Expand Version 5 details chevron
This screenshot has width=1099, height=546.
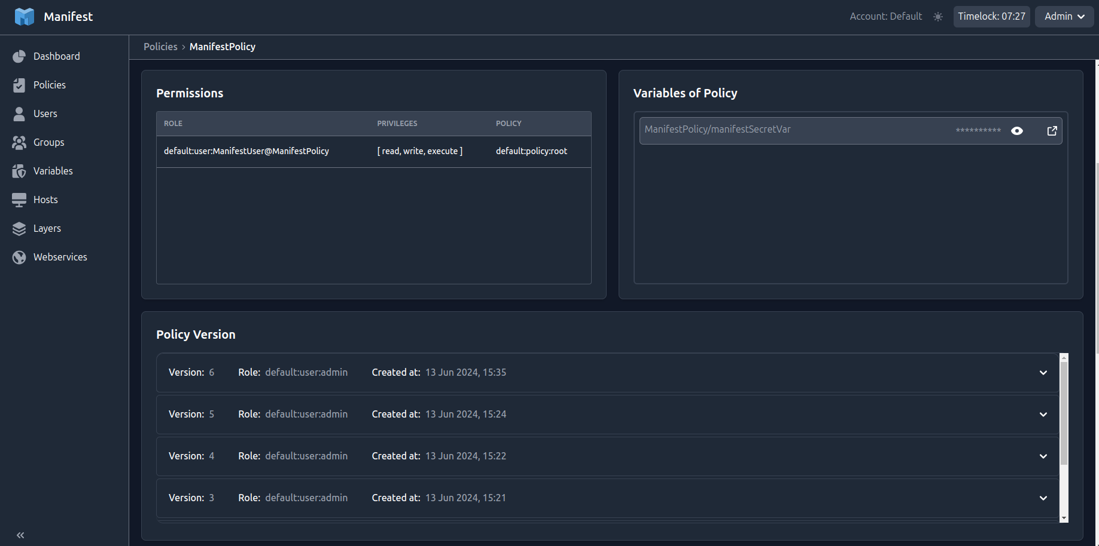(x=1043, y=415)
